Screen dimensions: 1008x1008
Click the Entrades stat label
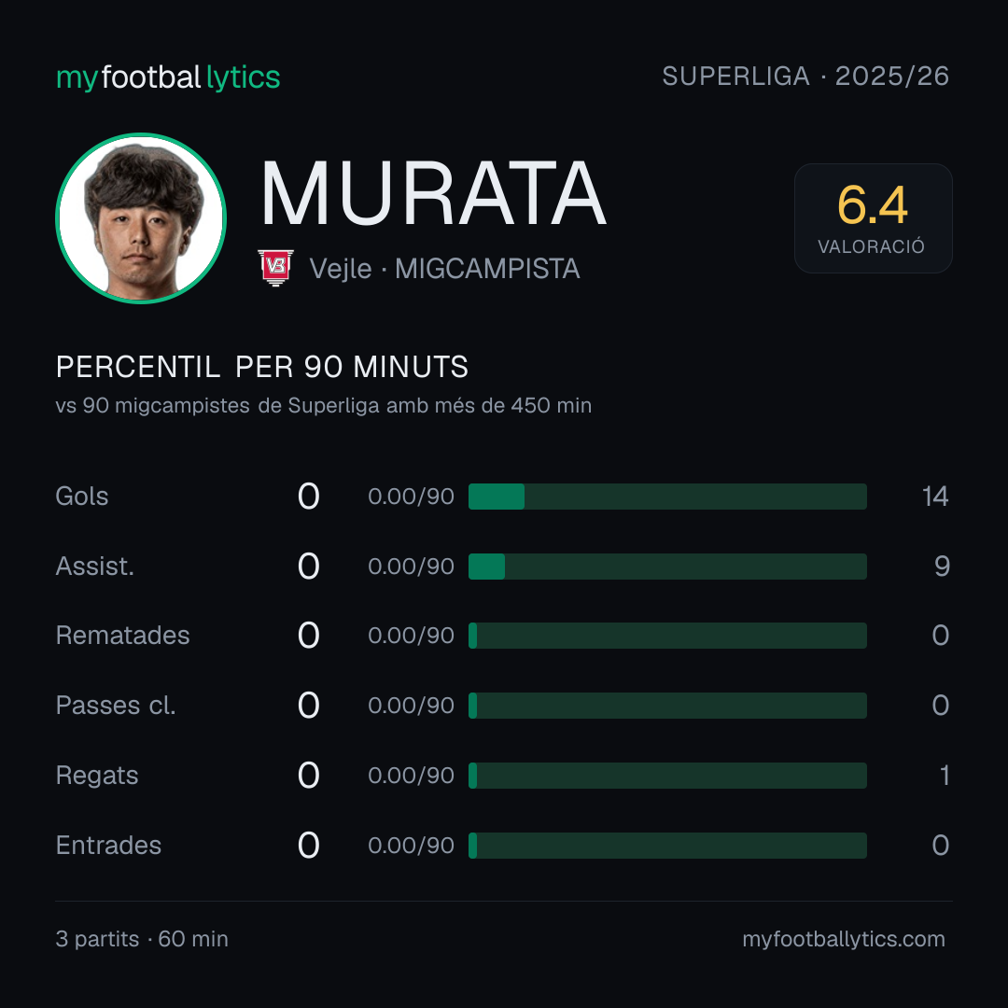108,846
